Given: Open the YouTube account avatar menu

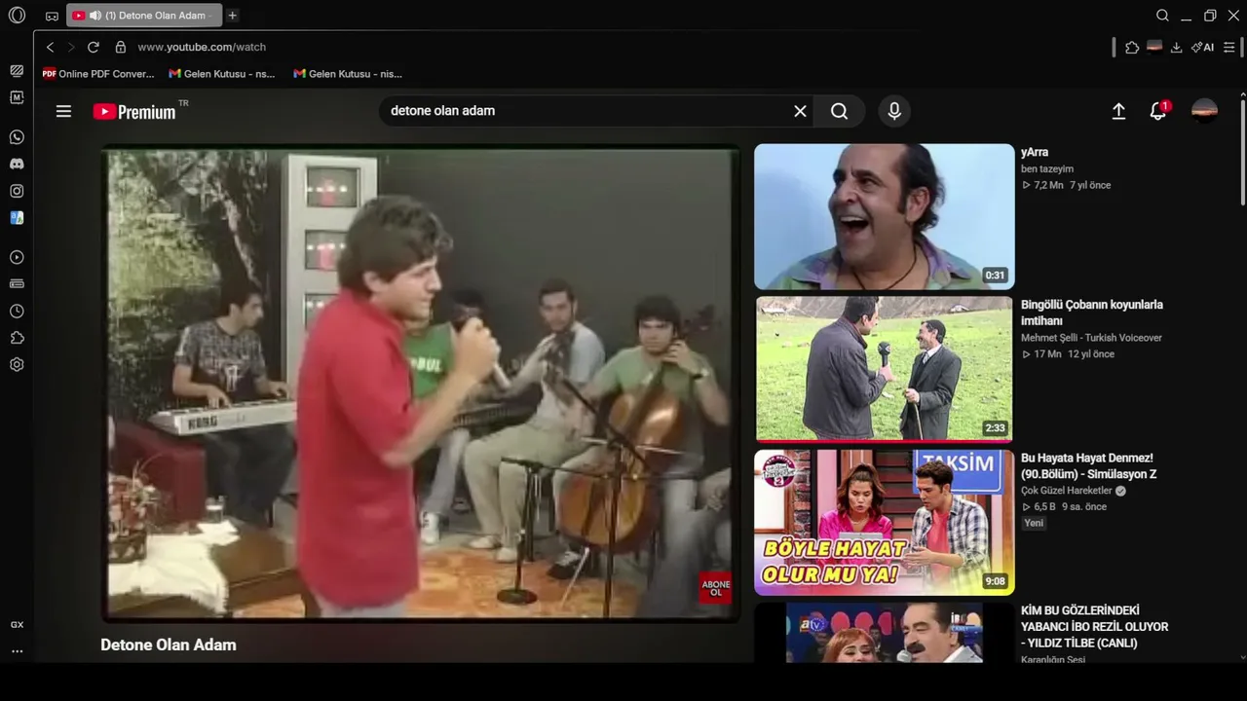Looking at the screenshot, I should pos(1204,111).
